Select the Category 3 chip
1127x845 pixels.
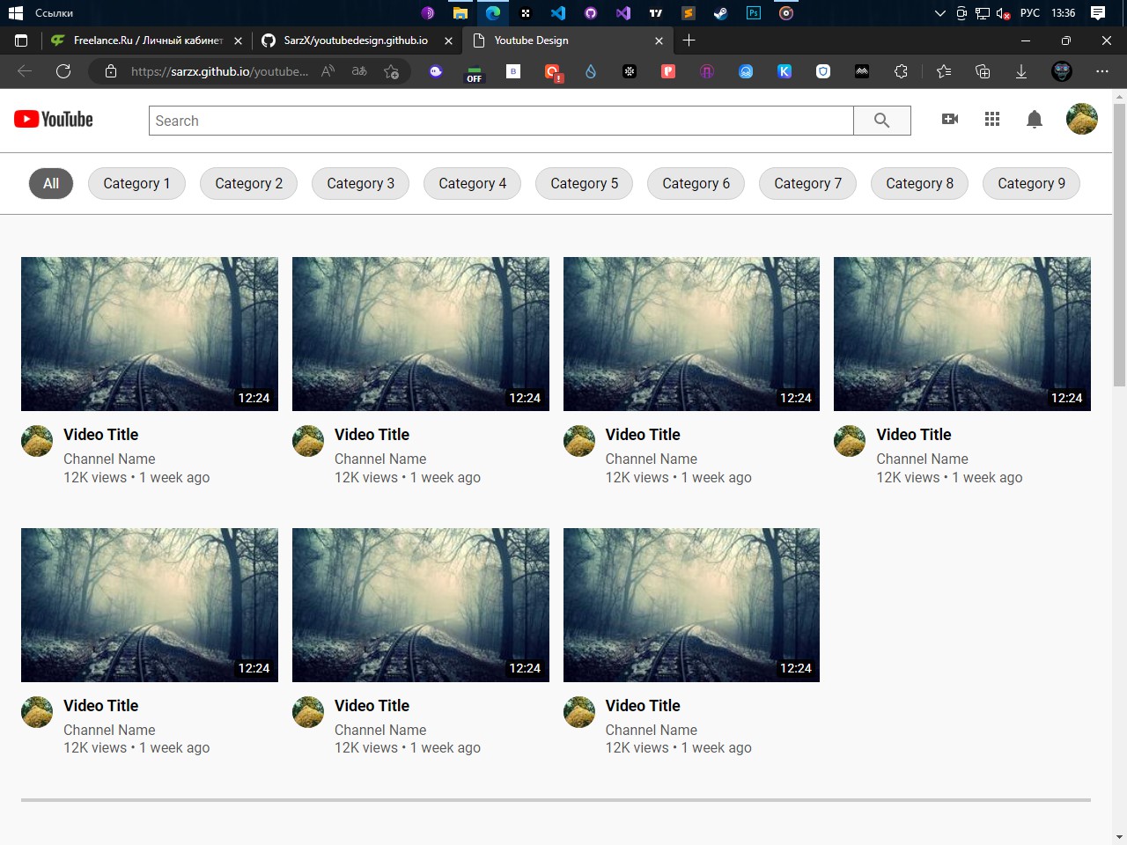[x=360, y=183]
